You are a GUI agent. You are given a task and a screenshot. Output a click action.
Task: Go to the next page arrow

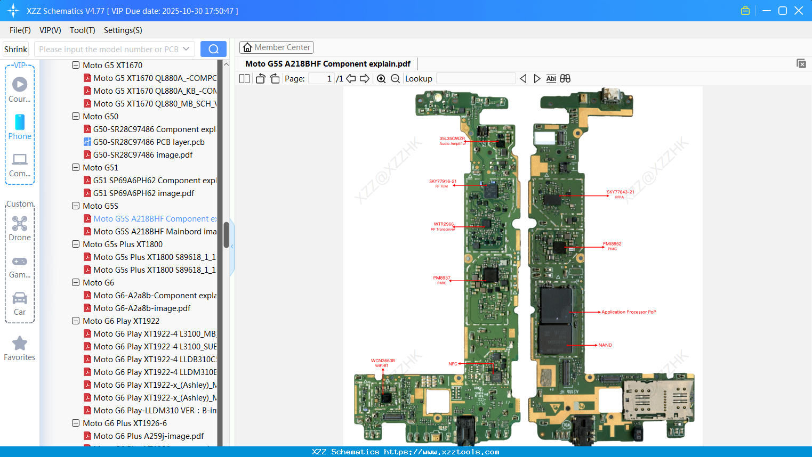point(365,78)
